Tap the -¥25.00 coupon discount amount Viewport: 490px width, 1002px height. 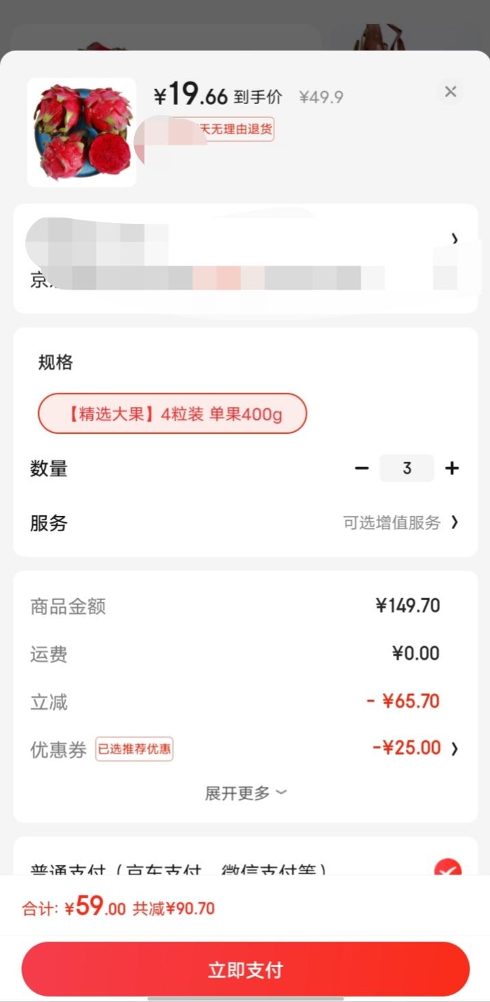pos(407,748)
